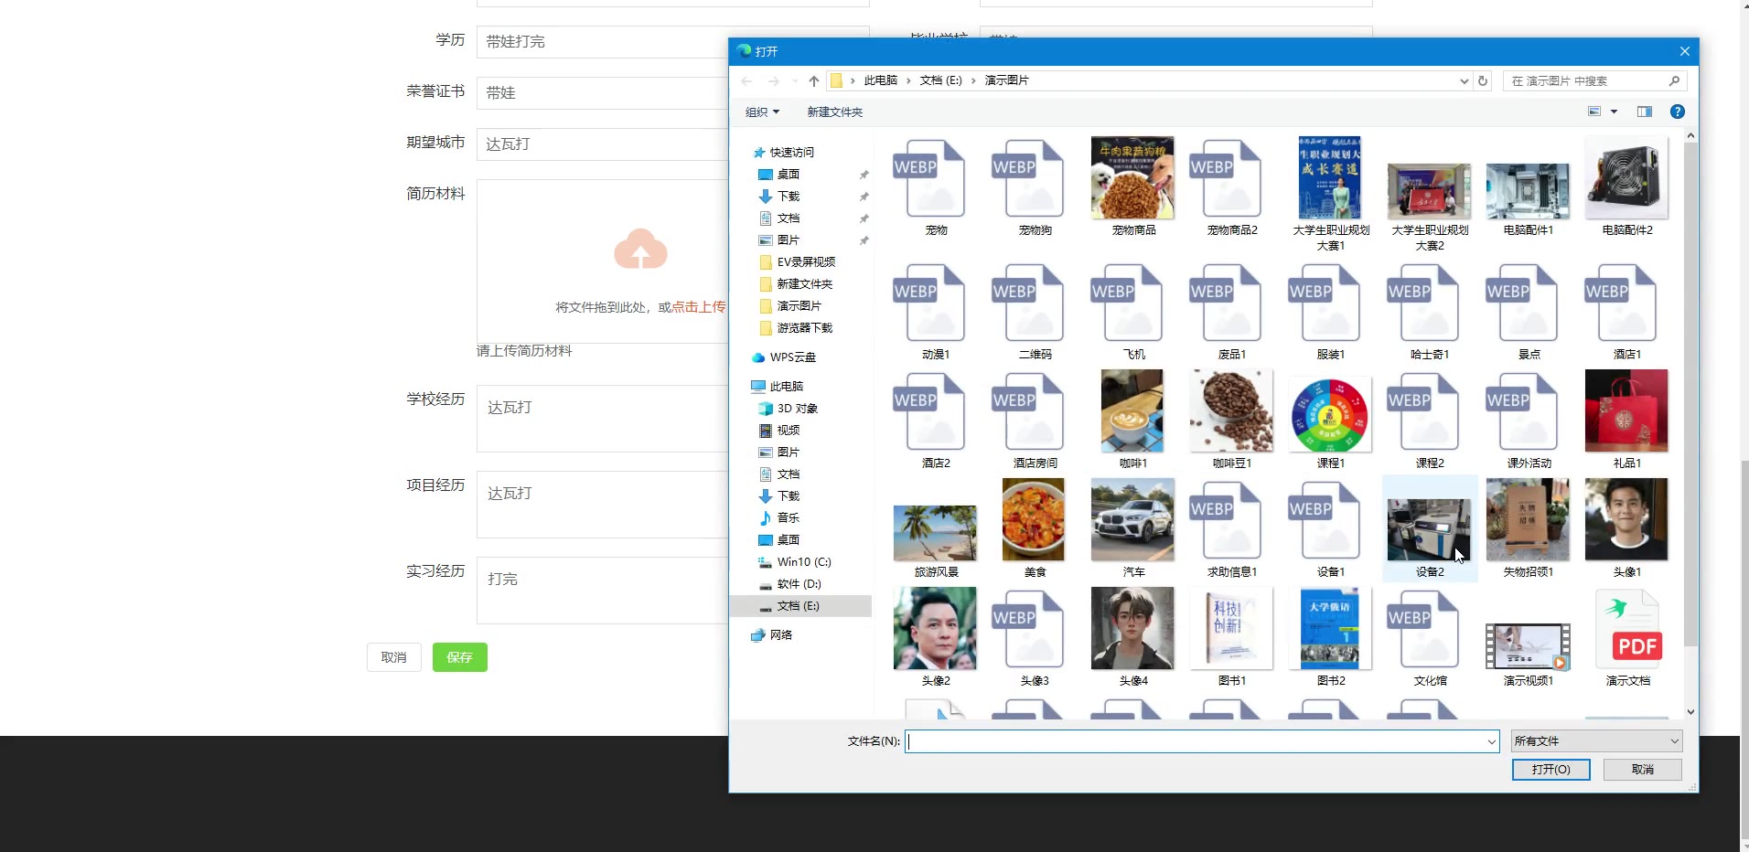This screenshot has height=852, width=1749.
Task: Select the 礼品1 red gift bag image
Action: (1626, 411)
